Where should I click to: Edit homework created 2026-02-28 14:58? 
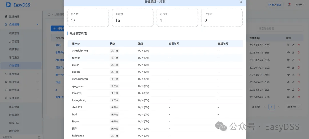293,97
